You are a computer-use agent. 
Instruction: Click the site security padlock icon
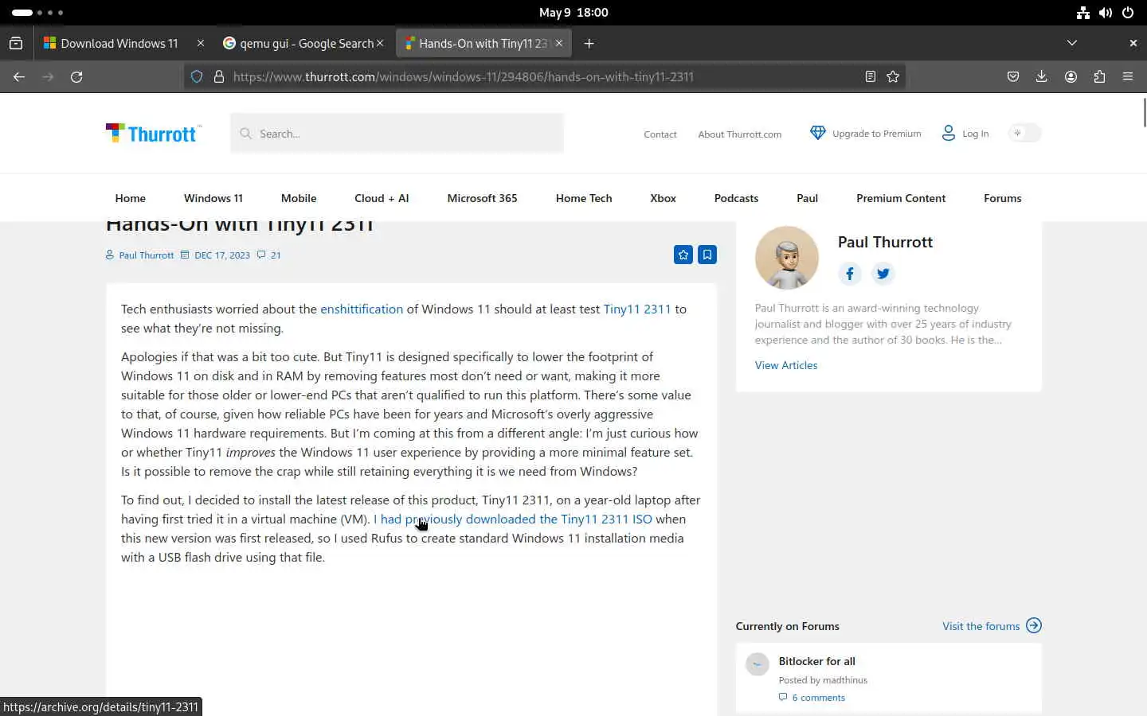click(218, 76)
